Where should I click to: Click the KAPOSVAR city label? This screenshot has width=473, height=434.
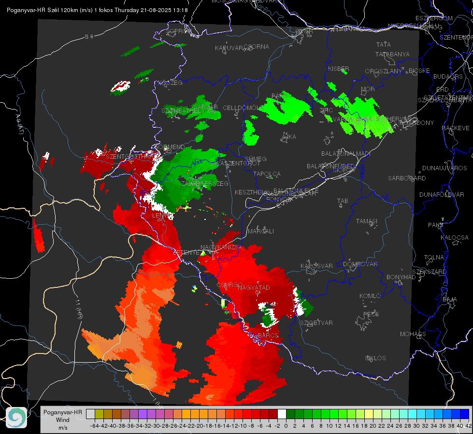pyautogui.click(x=316, y=266)
